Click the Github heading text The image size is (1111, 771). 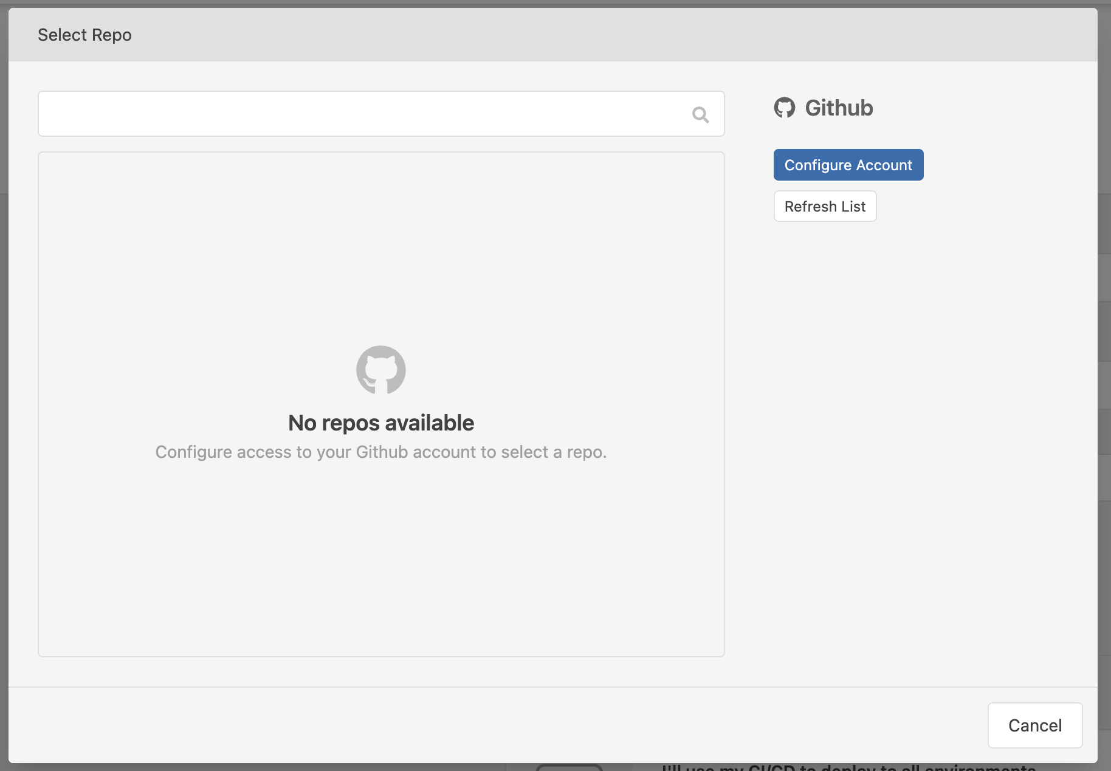coord(838,108)
